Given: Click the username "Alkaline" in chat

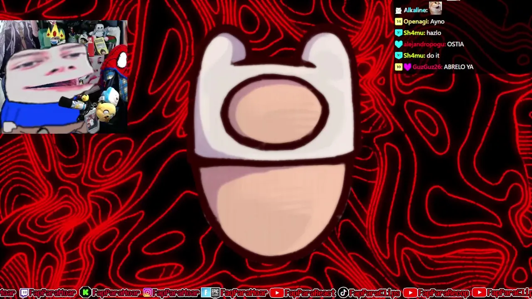Looking at the screenshot, I should pos(416,10).
